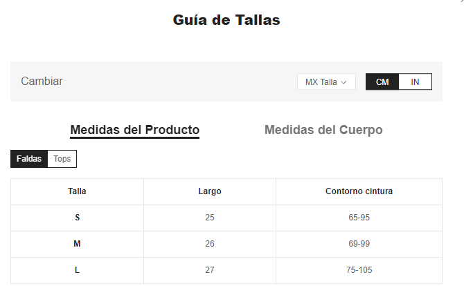This screenshot has width=464, height=286.
Task: Click waist measurement 69-99 cell
Action: [359, 244]
